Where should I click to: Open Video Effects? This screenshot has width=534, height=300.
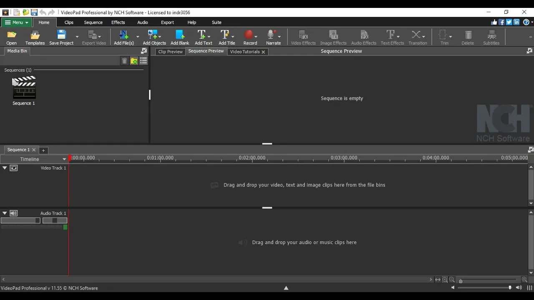coord(303,37)
